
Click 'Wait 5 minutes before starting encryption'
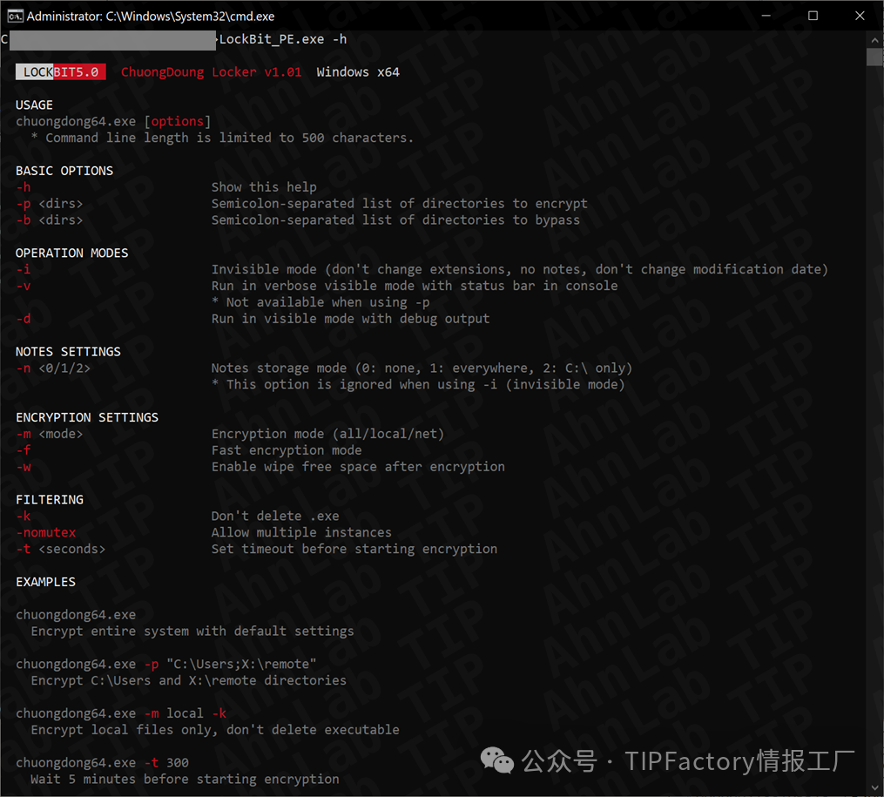[x=185, y=779]
